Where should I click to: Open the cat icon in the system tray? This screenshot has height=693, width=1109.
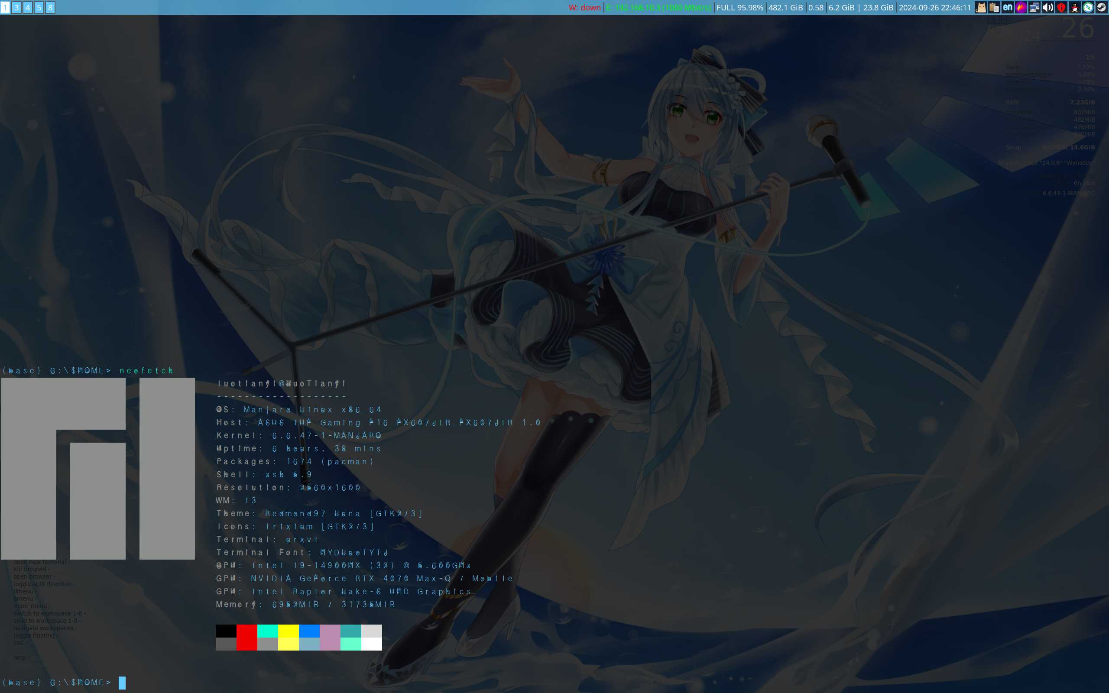tap(980, 7)
